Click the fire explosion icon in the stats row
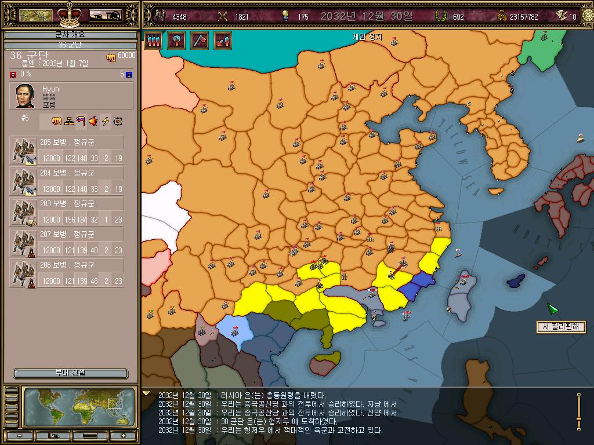Viewport: 594px width, 445px height. pos(93,121)
